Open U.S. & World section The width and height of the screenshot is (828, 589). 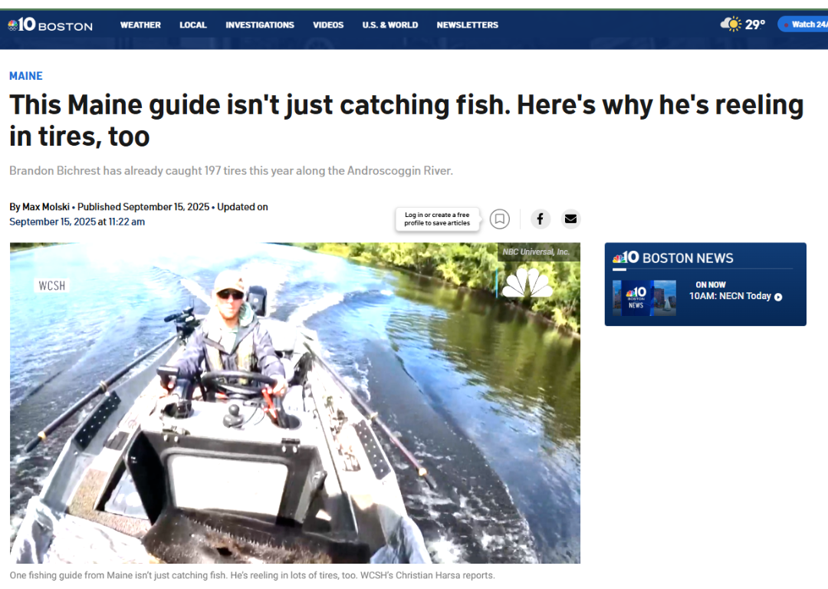[x=389, y=25]
